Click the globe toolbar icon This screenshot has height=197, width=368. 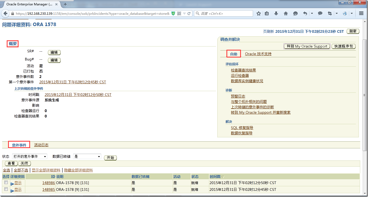pos(345,13)
